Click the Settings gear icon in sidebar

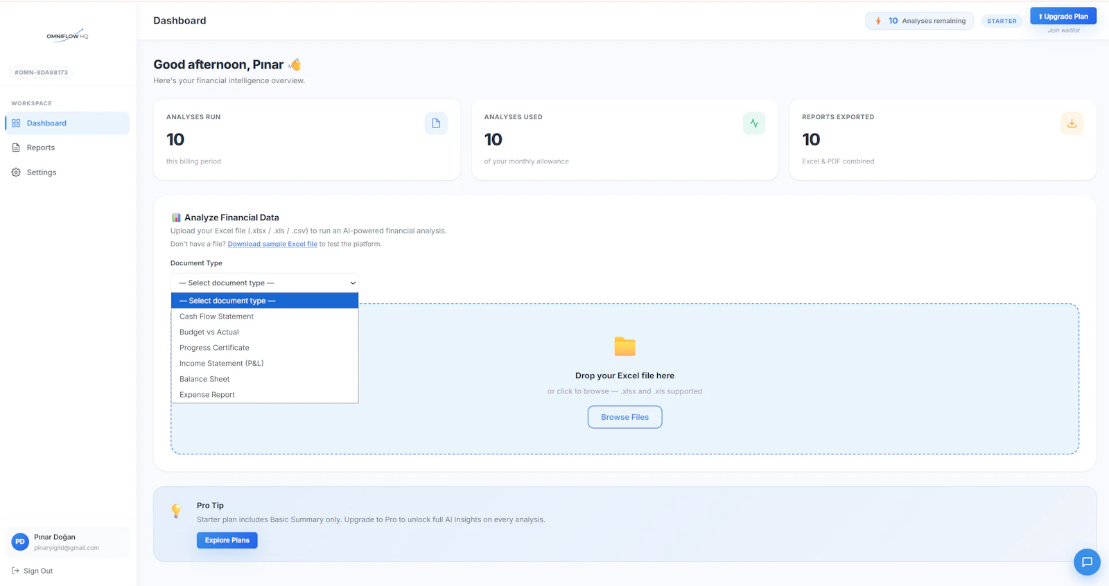pyautogui.click(x=16, y=172)
